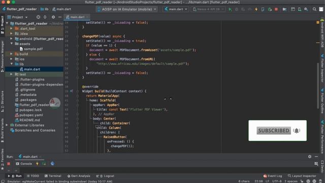Image resolution: width=325 pixels, height=183 pixels.
Task: Click the debug bug icon in the toolbar
Action: (237, 9)
